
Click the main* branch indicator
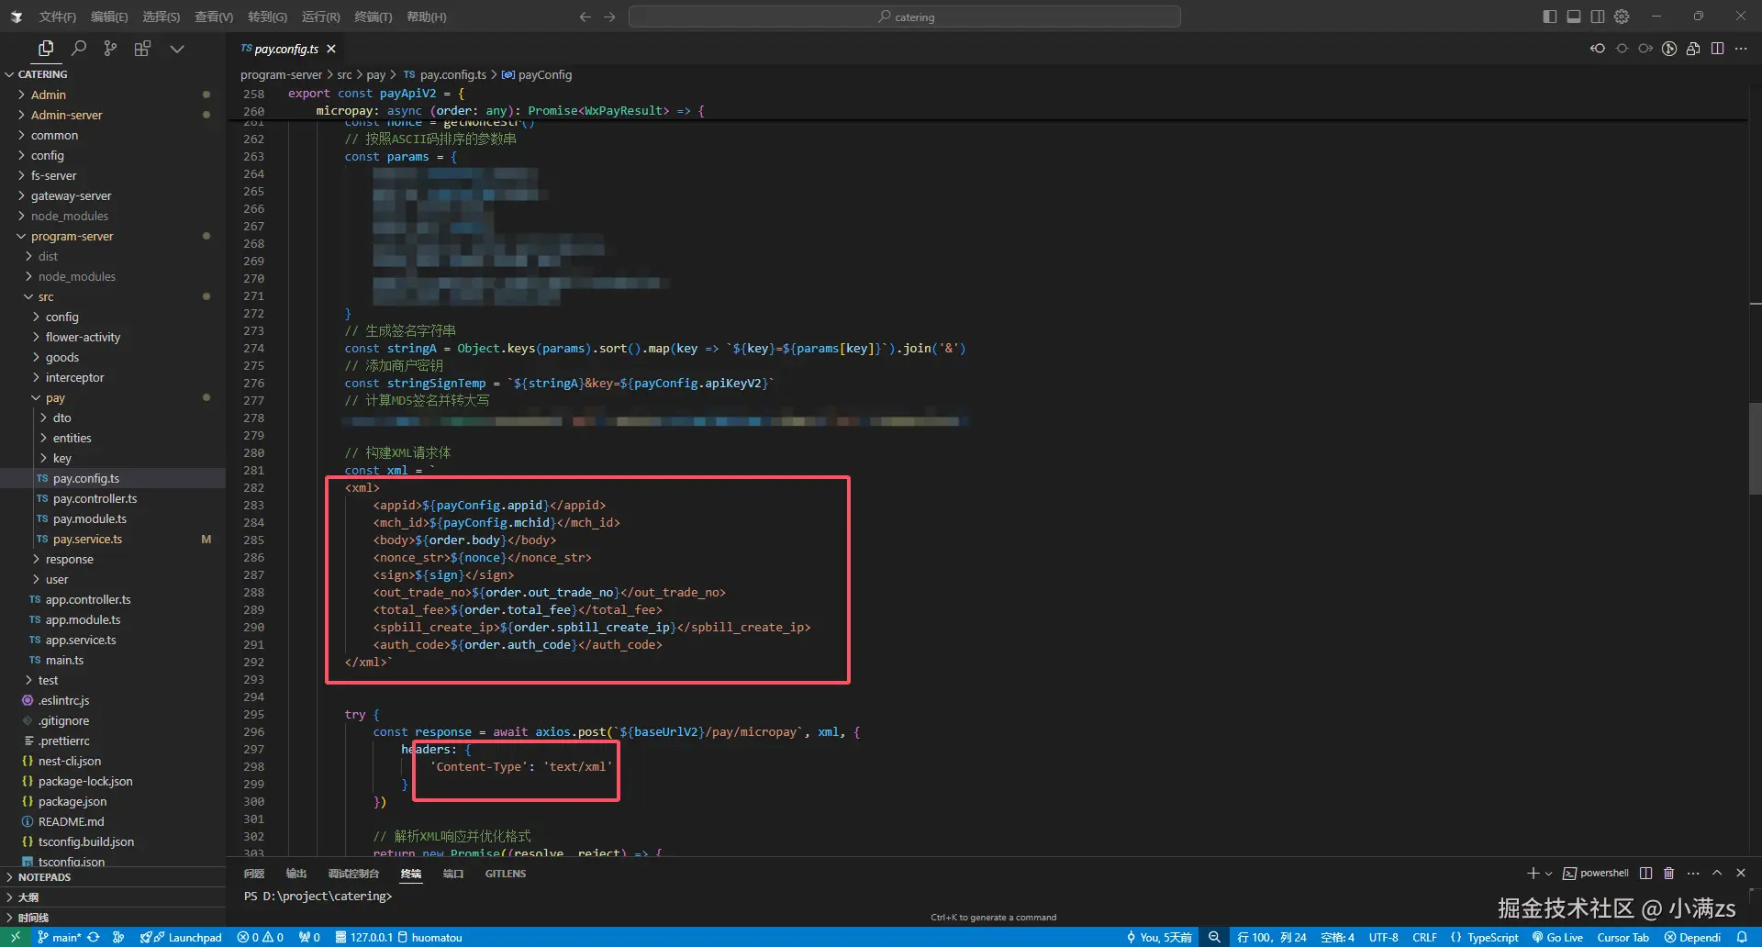tap(60, 937)
